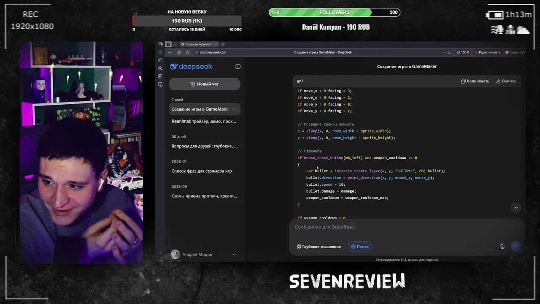Close the Создание игры browser tab
Screen dimensions: 540x304
216,44
